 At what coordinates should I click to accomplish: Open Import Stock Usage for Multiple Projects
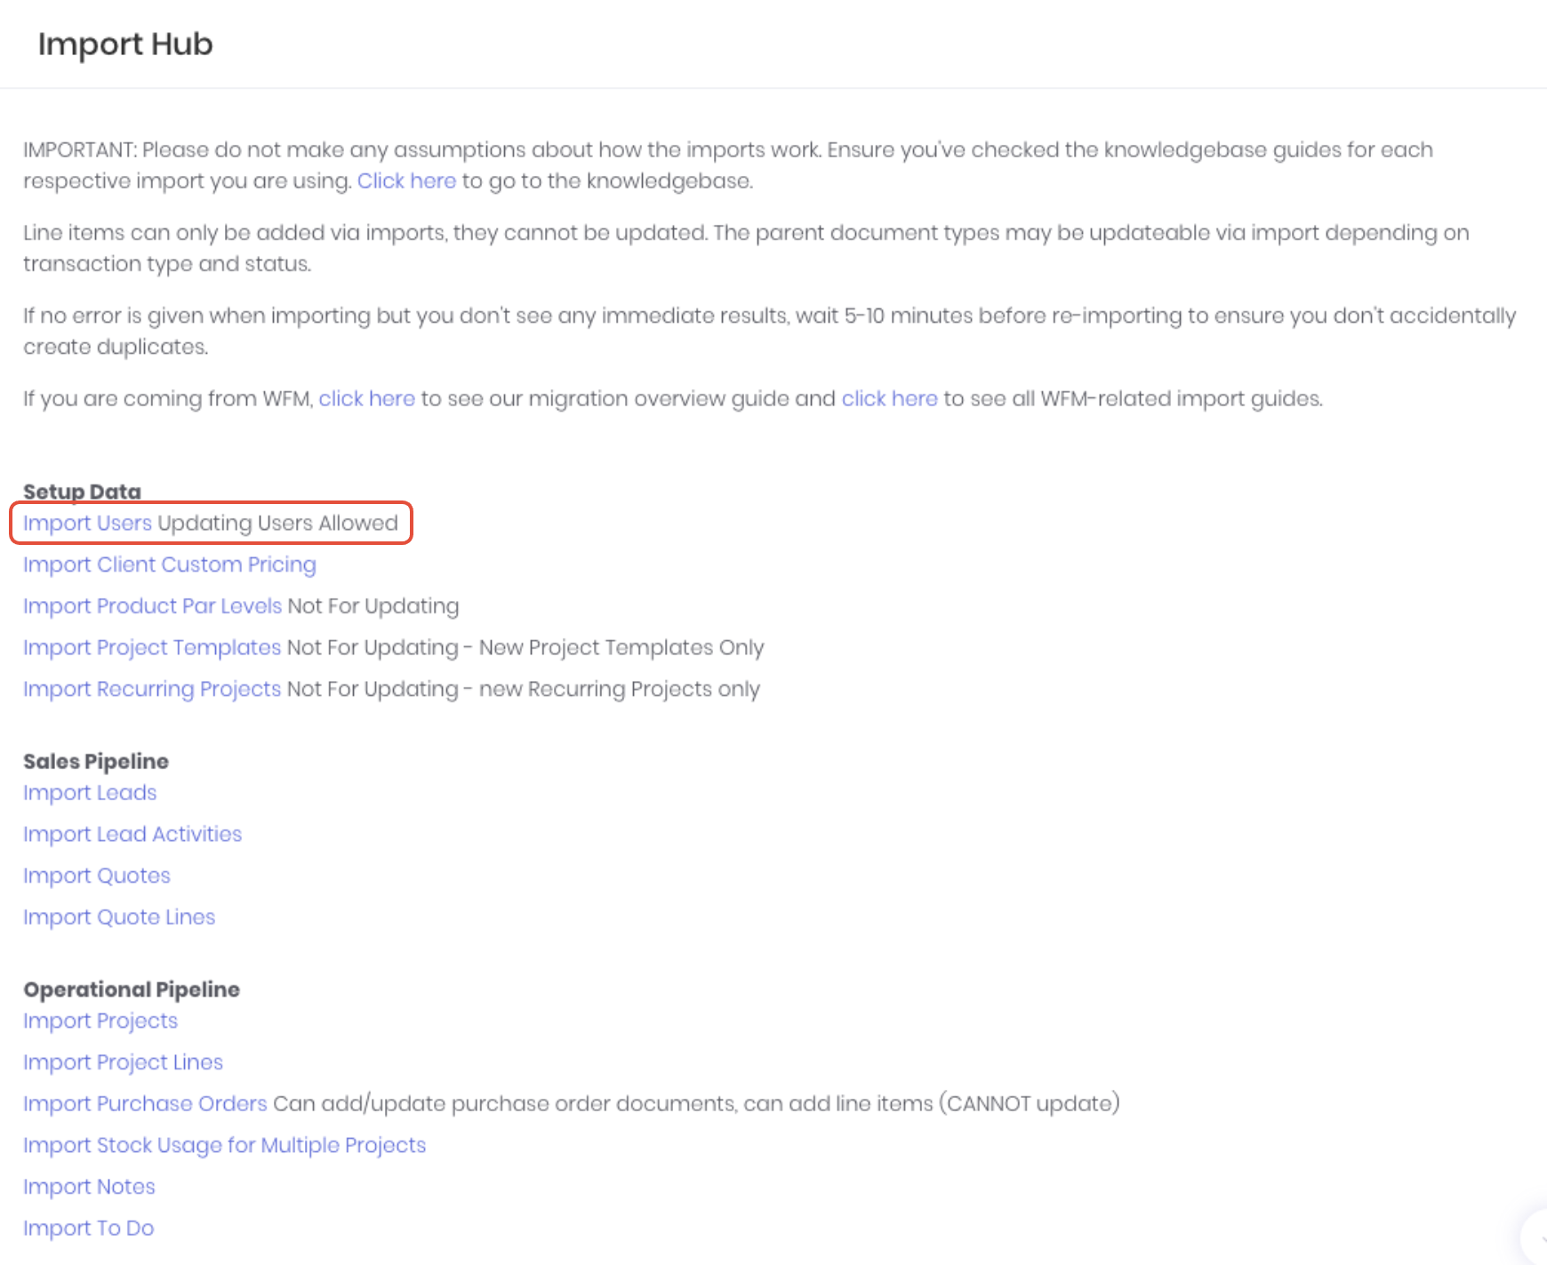click(x=224, y=1146)
